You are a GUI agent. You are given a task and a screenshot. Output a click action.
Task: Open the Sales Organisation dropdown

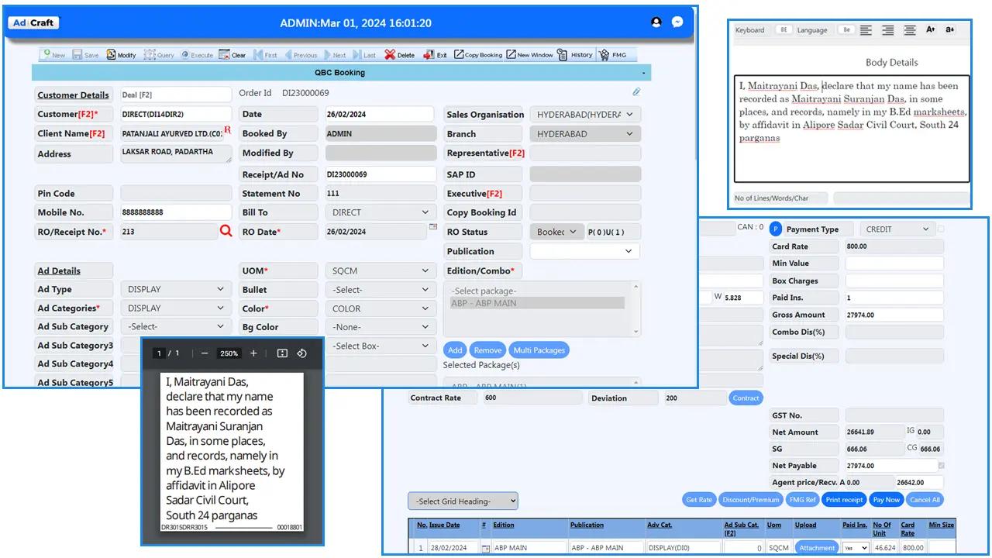[585, 115]
